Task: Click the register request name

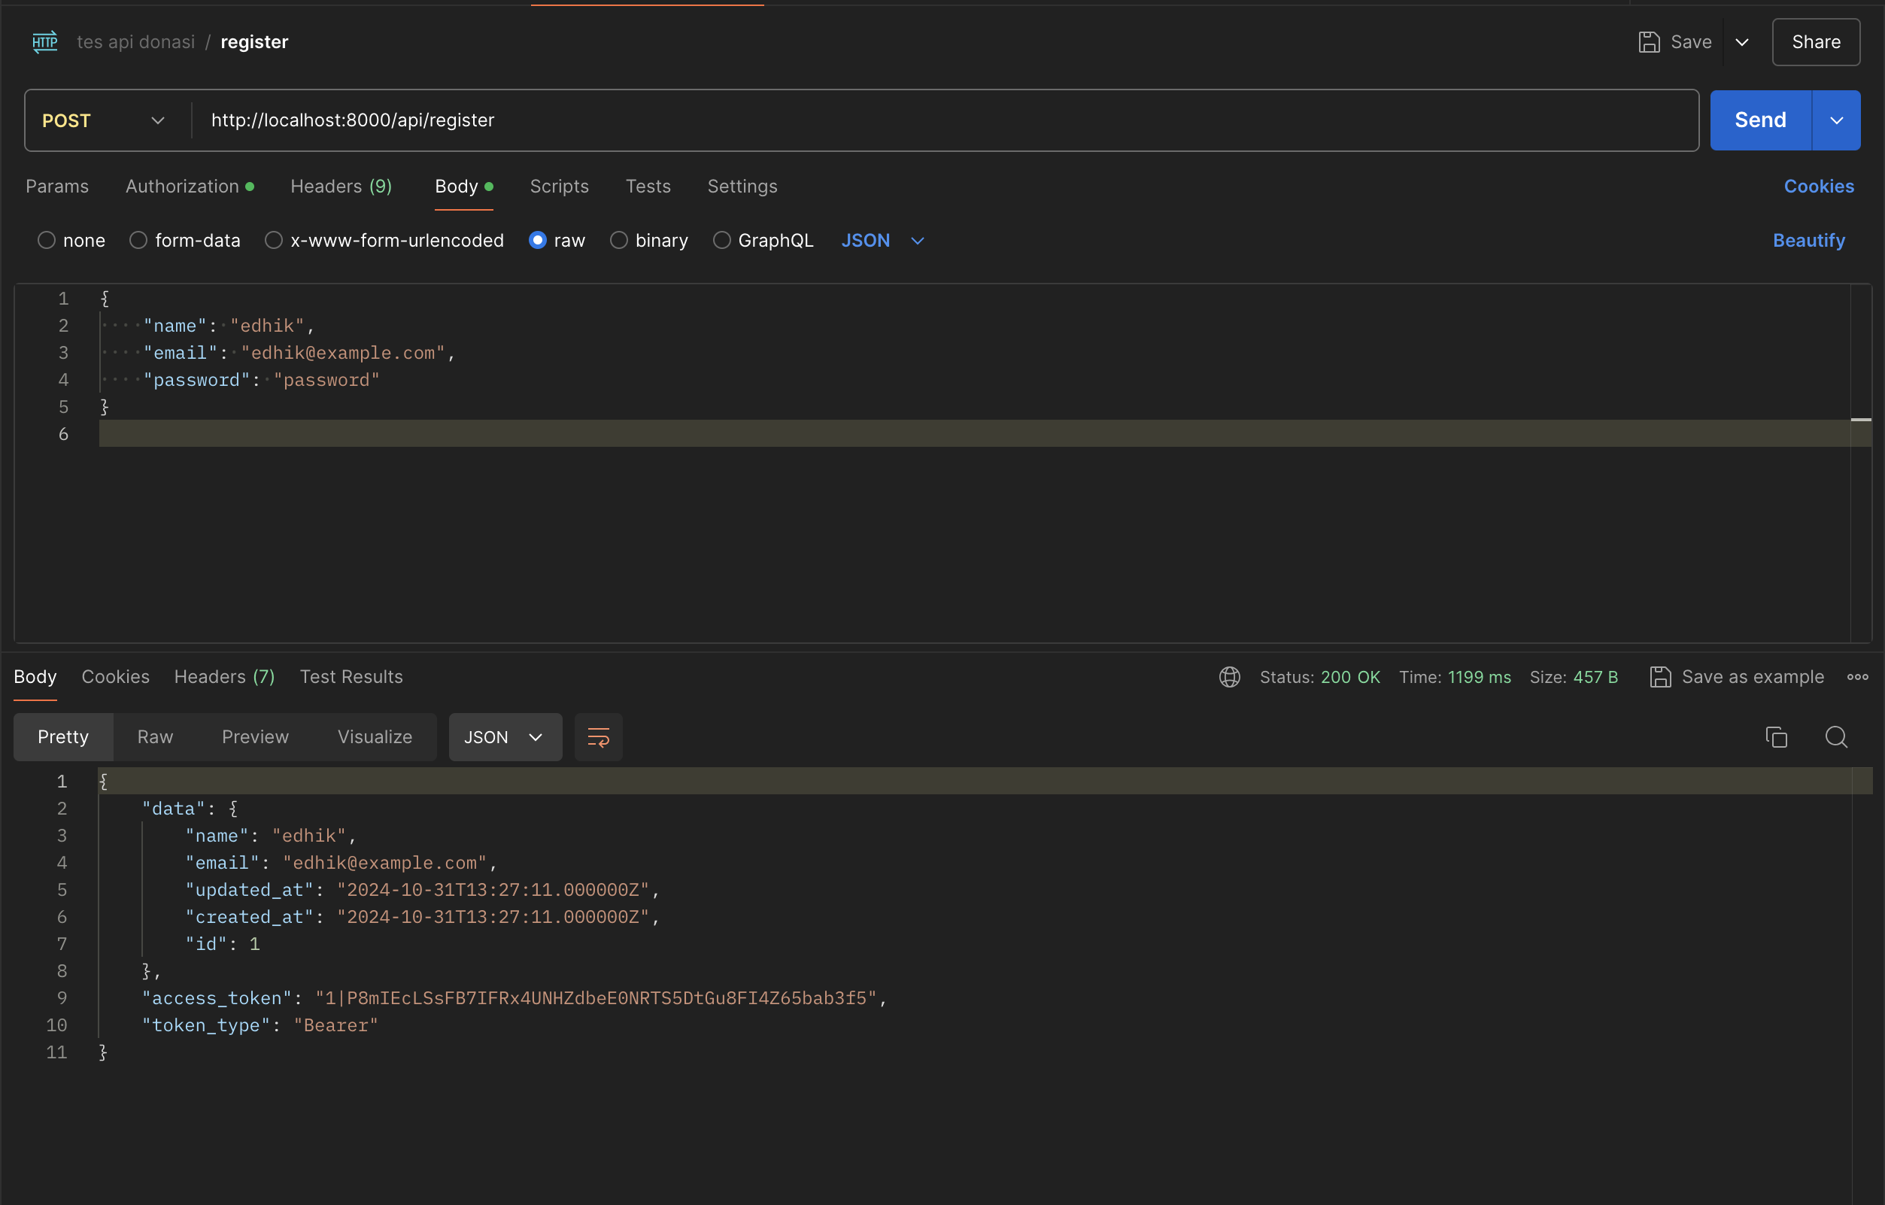Action: tap(254, 41)
